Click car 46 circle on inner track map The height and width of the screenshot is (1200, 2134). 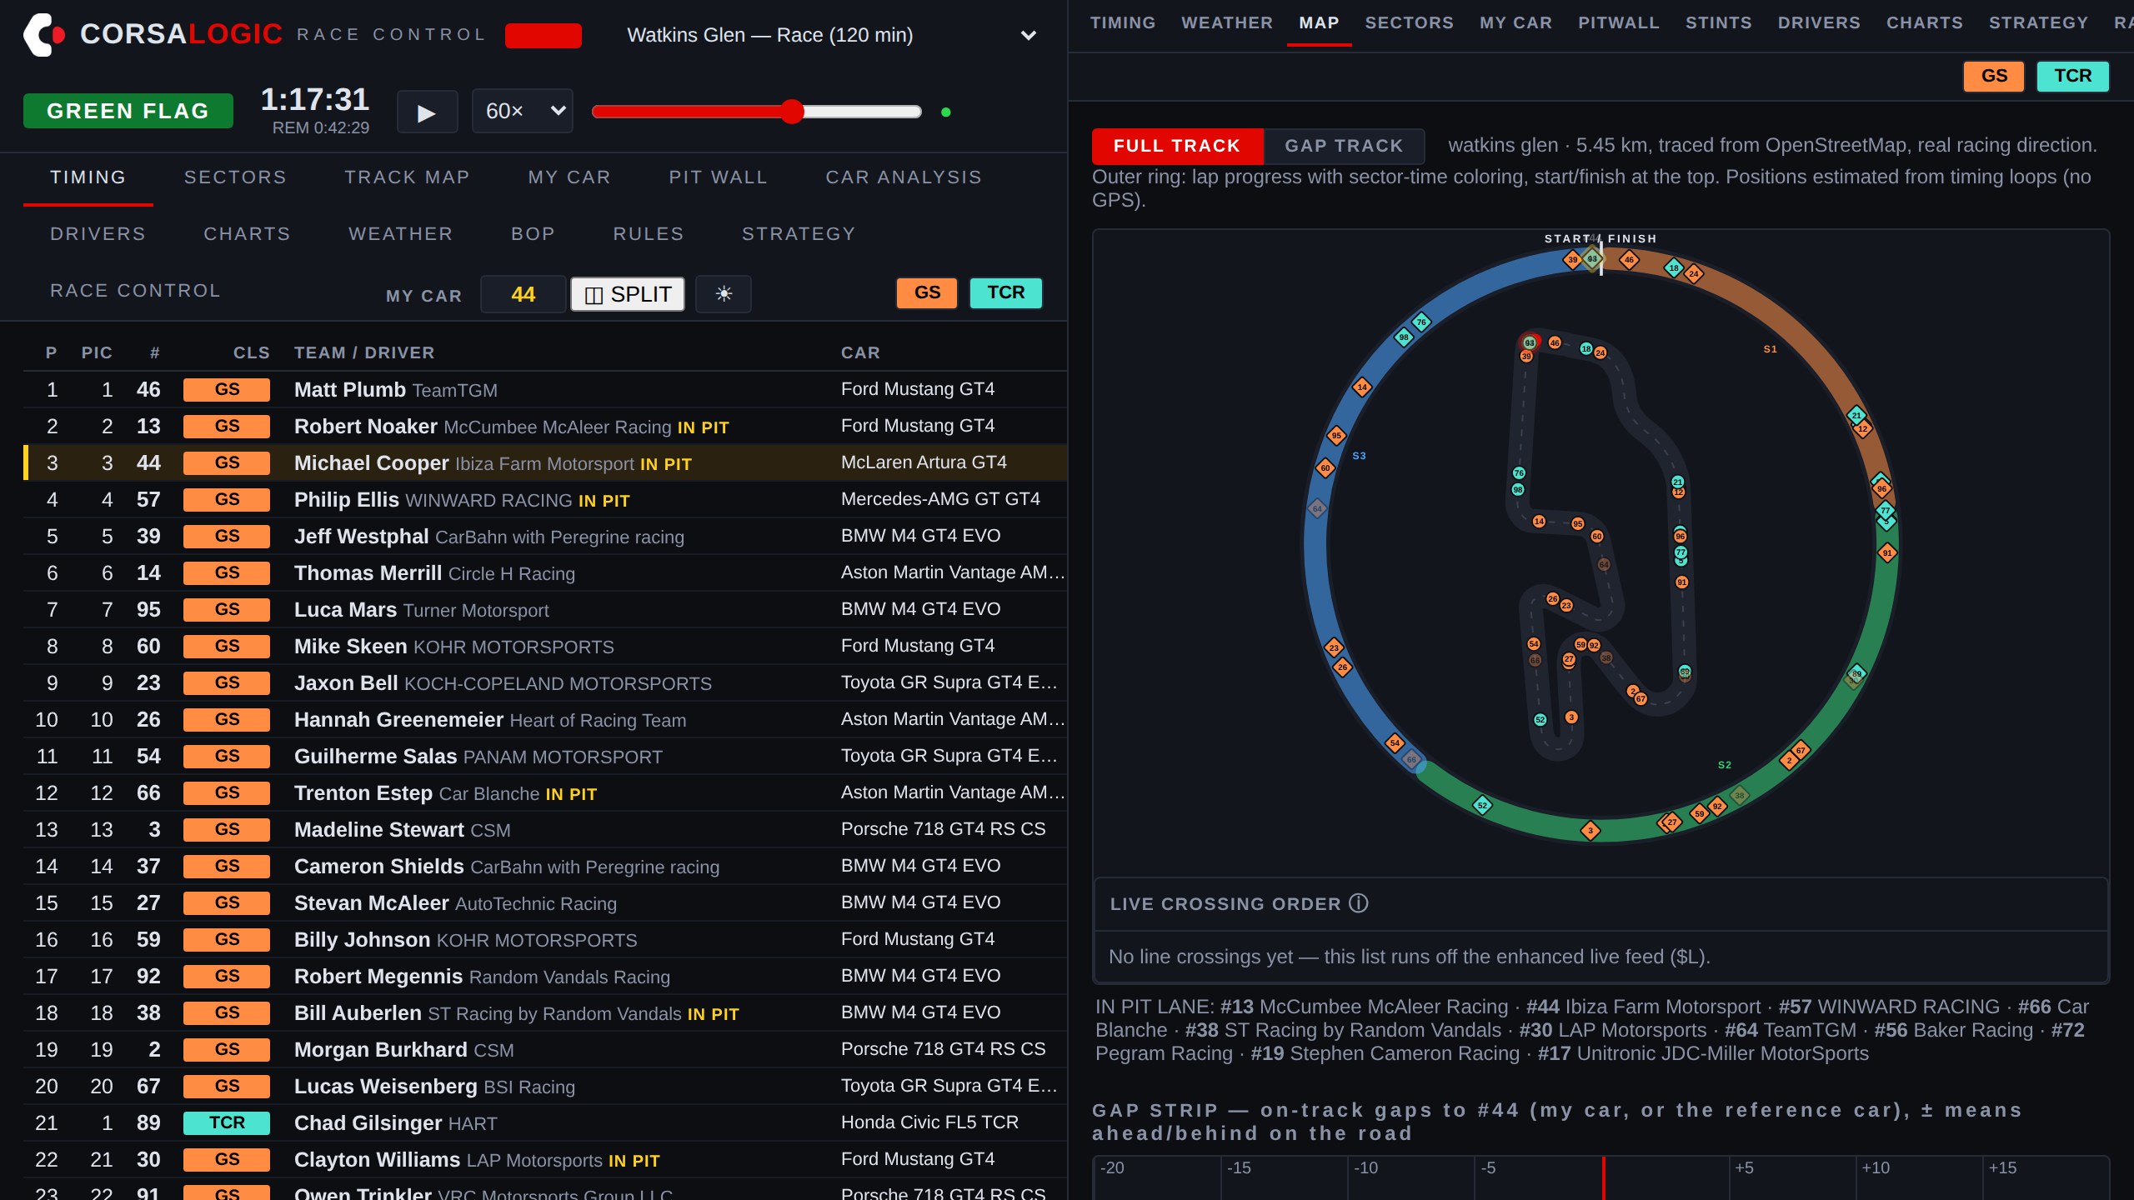[x=1555, y=342]
